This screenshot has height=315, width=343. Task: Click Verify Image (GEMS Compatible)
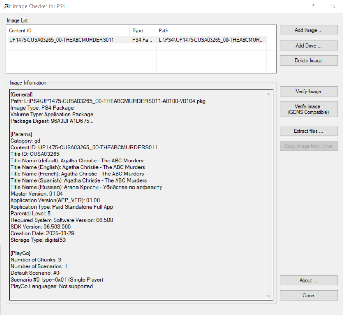click(x=308, y=109)
